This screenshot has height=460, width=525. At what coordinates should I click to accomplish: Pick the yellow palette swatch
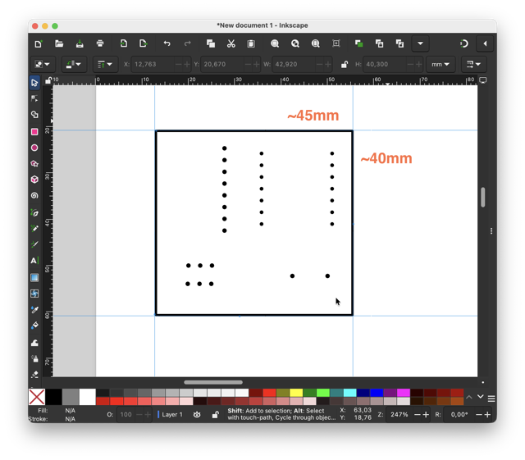click(x=296, y=393)
